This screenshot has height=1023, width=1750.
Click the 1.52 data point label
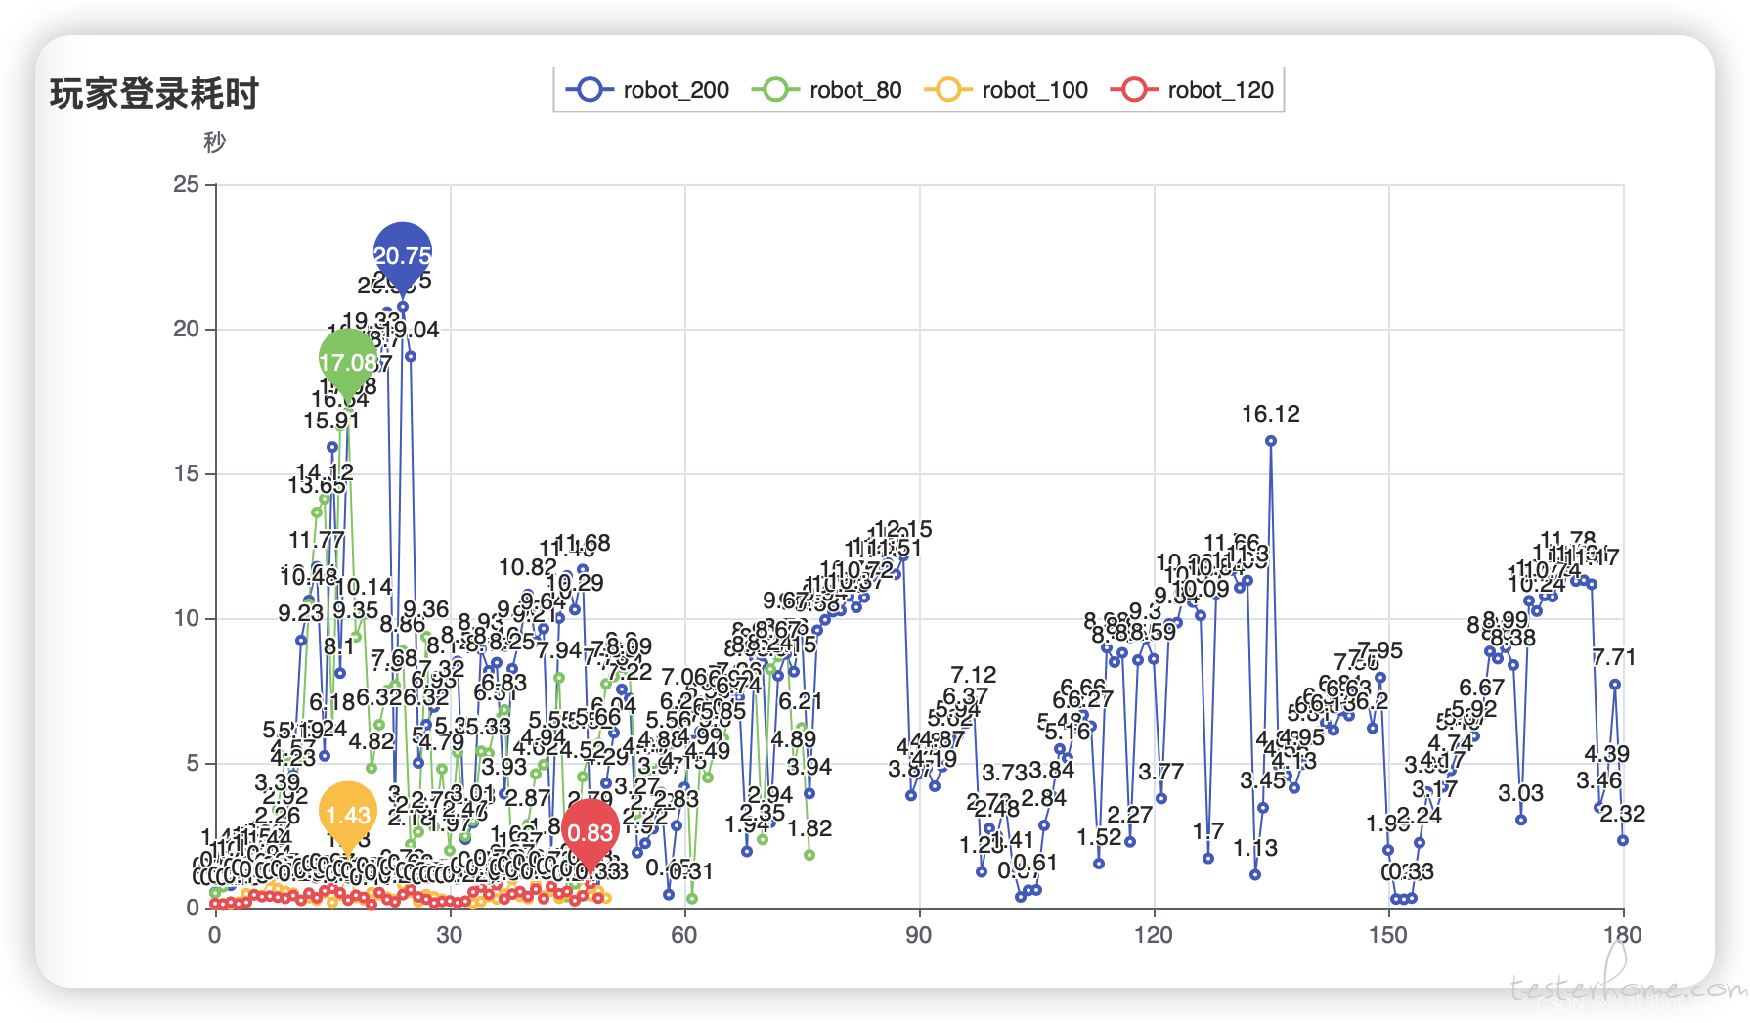click(x=1099, y=837)
